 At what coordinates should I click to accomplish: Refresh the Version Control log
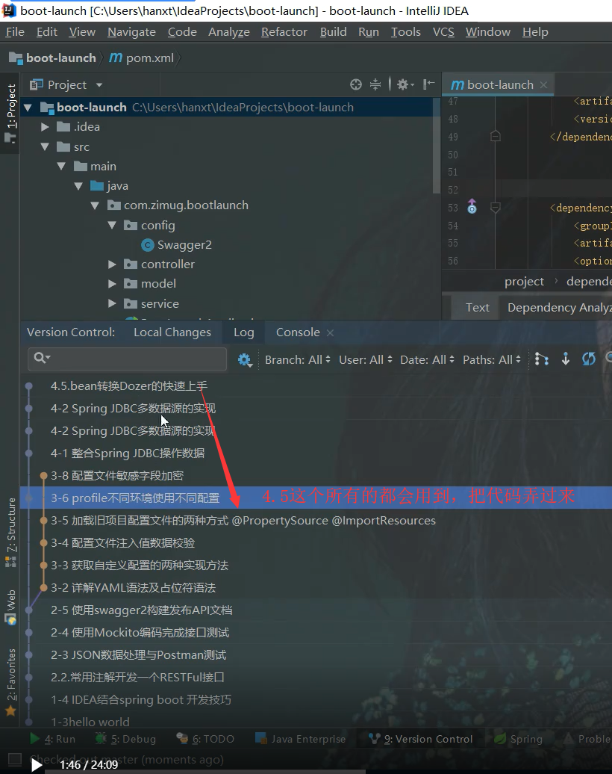tap(589, 359)
